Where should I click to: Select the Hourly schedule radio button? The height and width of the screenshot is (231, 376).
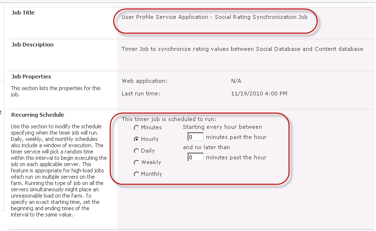click(137, 139)
